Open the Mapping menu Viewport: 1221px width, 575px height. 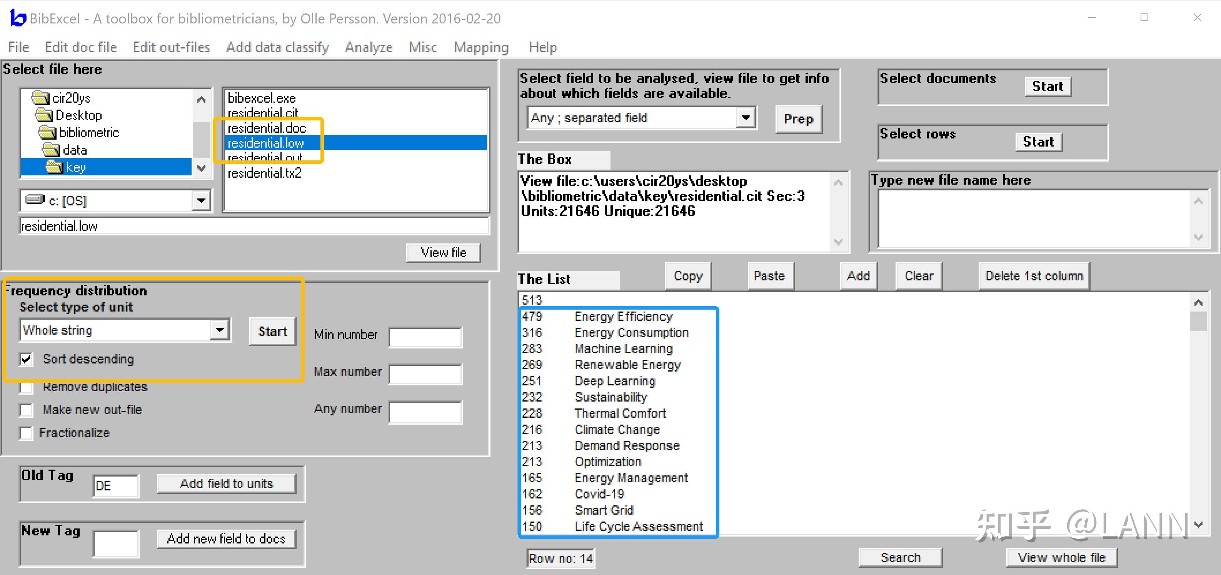[480, 47]
